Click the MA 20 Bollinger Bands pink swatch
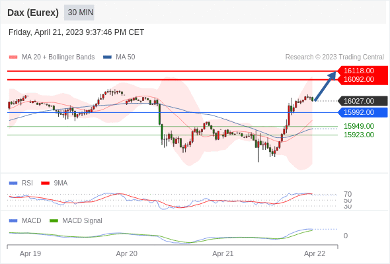 (x=13, y=57)
